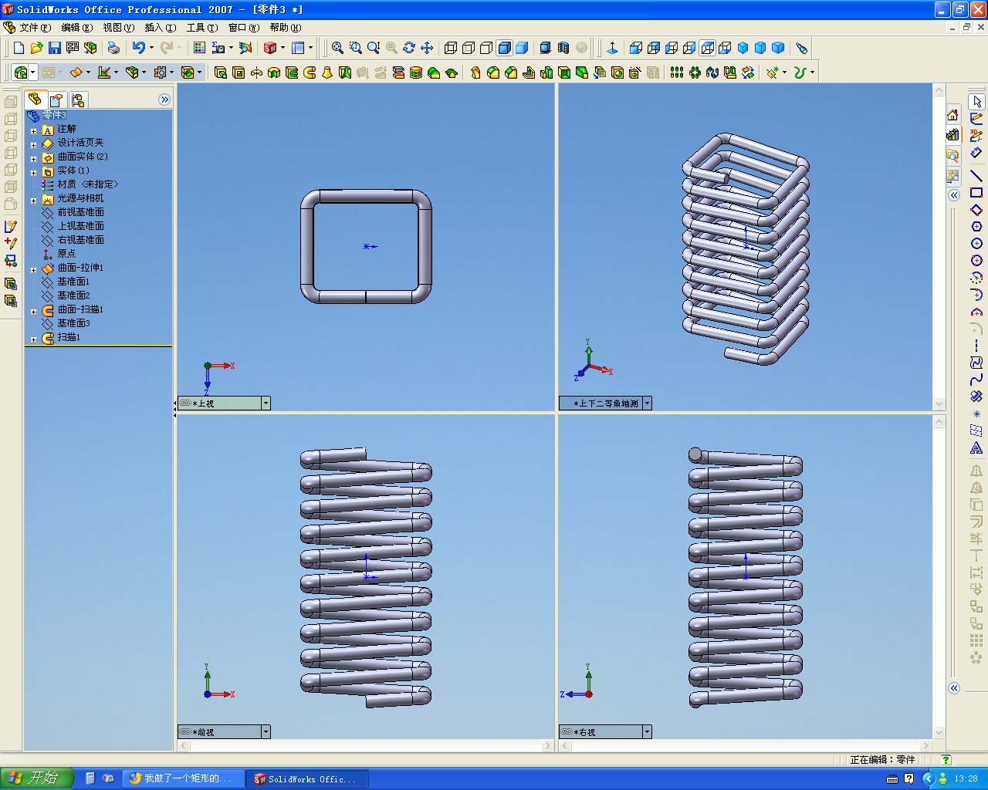Image resolution: width=988 pixels, height=790 pixels.
Task: Select the Spline sketch tool
Action: pos(976,380)
